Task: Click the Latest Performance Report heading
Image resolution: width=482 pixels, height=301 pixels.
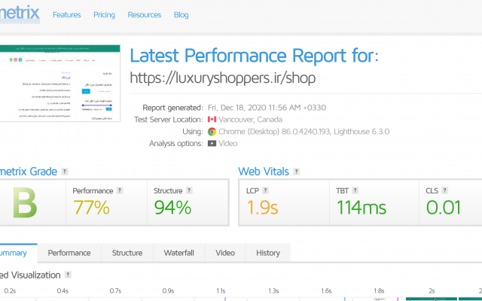Action: [x=255, y=55]
